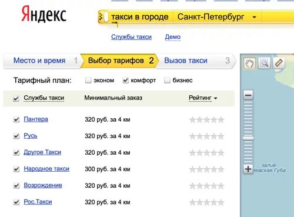Click the 300 руб. за 4 км price
Image resolution: width=294 pixels, height=217 pixels.
coord(108,169)
